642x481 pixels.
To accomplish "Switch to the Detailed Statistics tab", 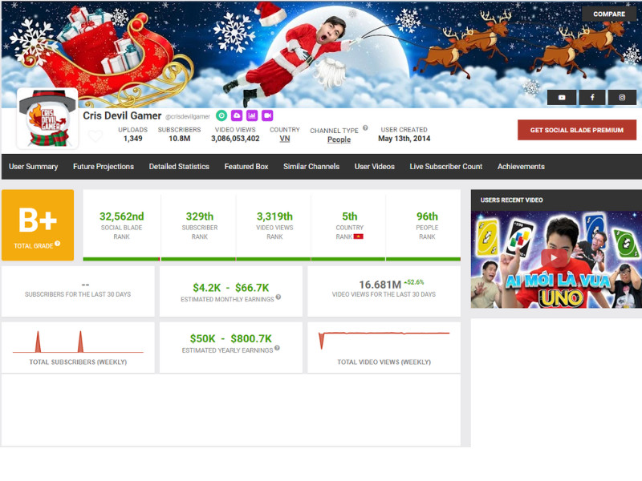I will pos(179,167).
